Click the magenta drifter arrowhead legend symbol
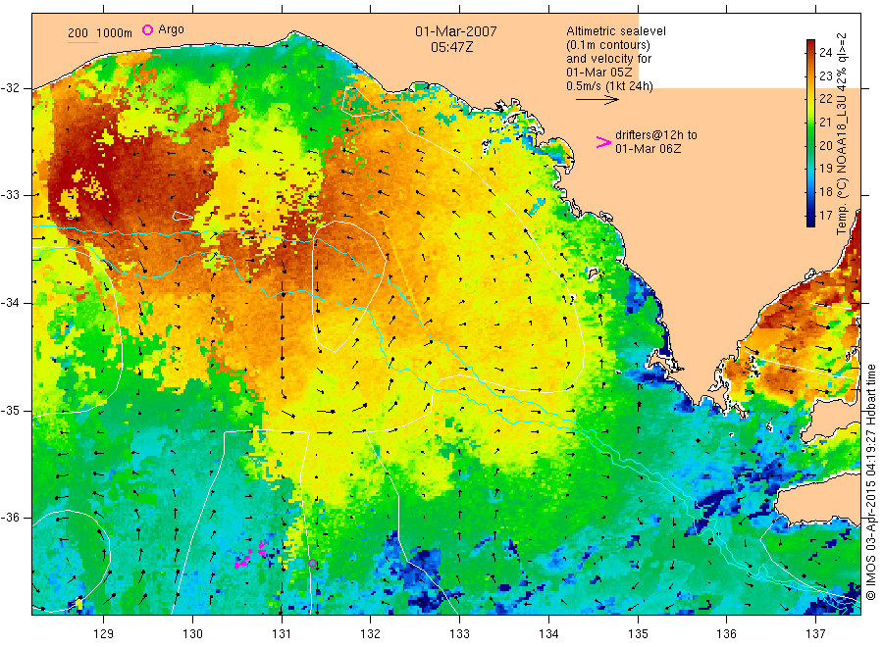This screenshot has width=883, height=647. click(x=603, y=142)
